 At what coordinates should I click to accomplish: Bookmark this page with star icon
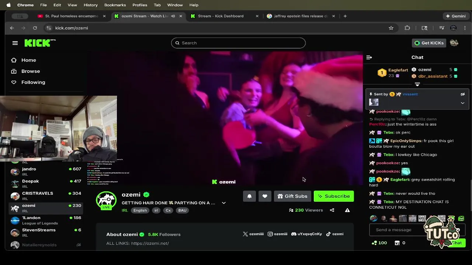click(391, 28)
